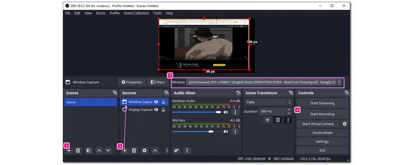Add a new scene with the plus icon
The width and height of the screenshot is (413, 165).
point(69,151)
